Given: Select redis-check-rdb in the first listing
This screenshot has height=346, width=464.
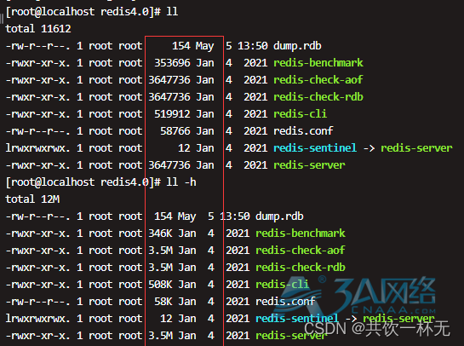Looking at the screenshot, I should point(318,97).
